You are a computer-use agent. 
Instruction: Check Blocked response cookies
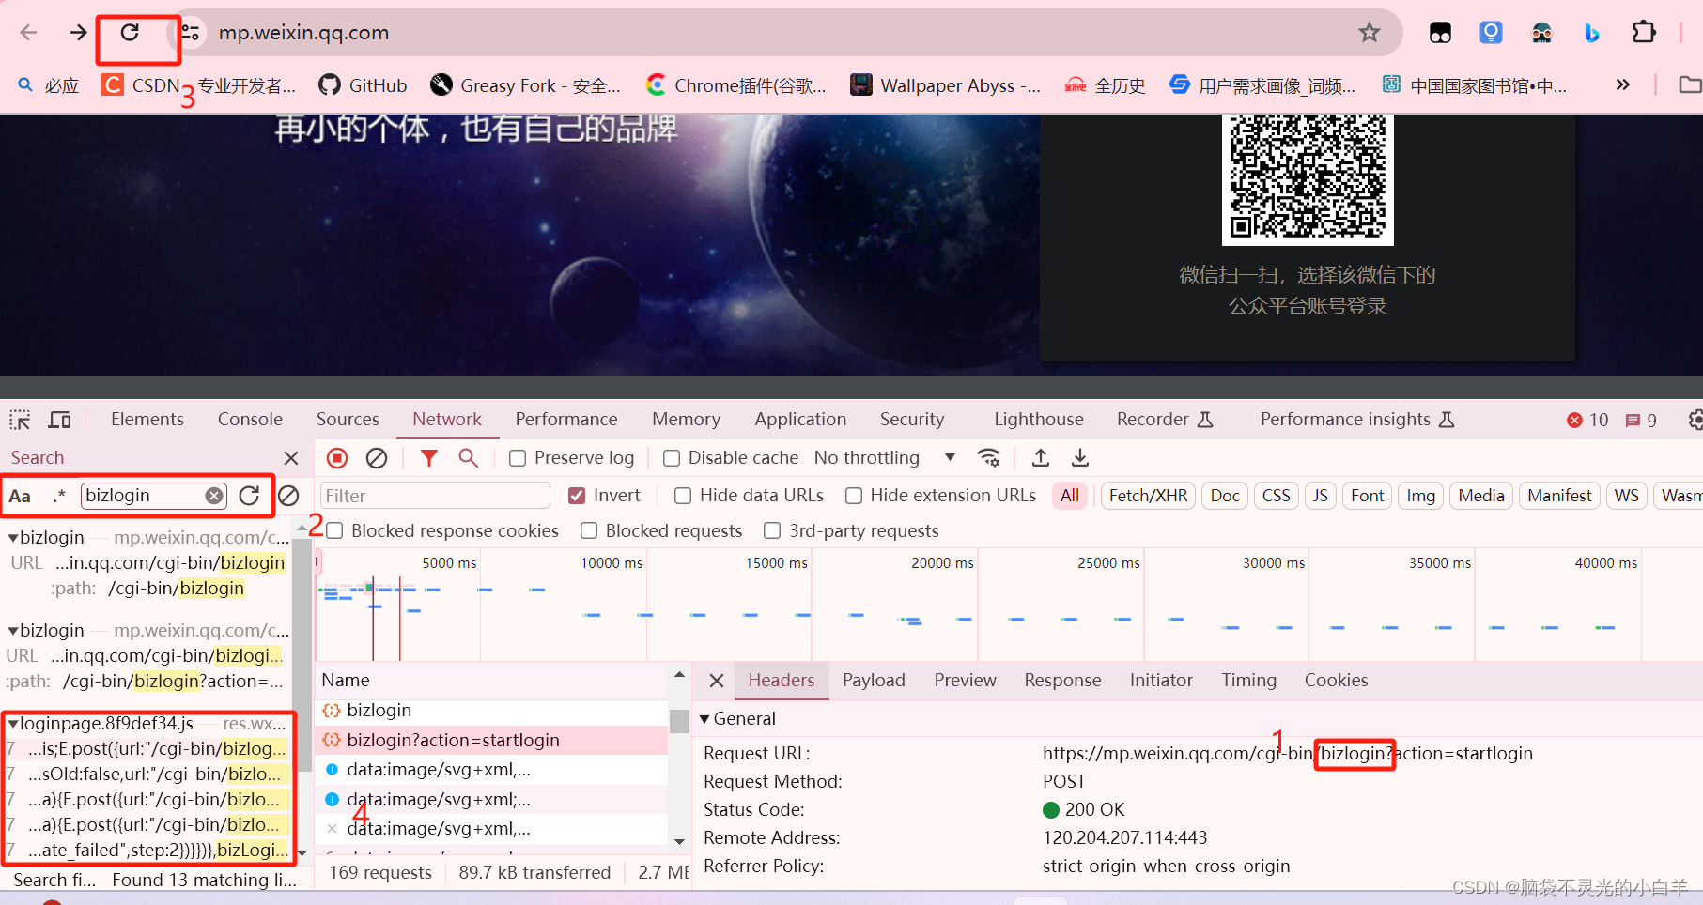click(x=334, y=531)
